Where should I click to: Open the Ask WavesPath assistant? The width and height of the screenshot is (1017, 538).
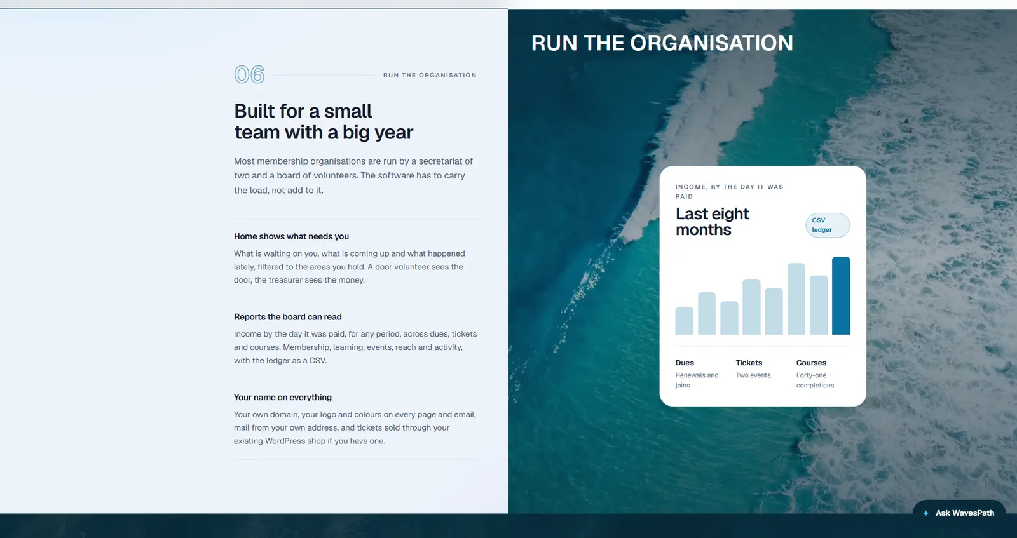(x=959, y=513)
